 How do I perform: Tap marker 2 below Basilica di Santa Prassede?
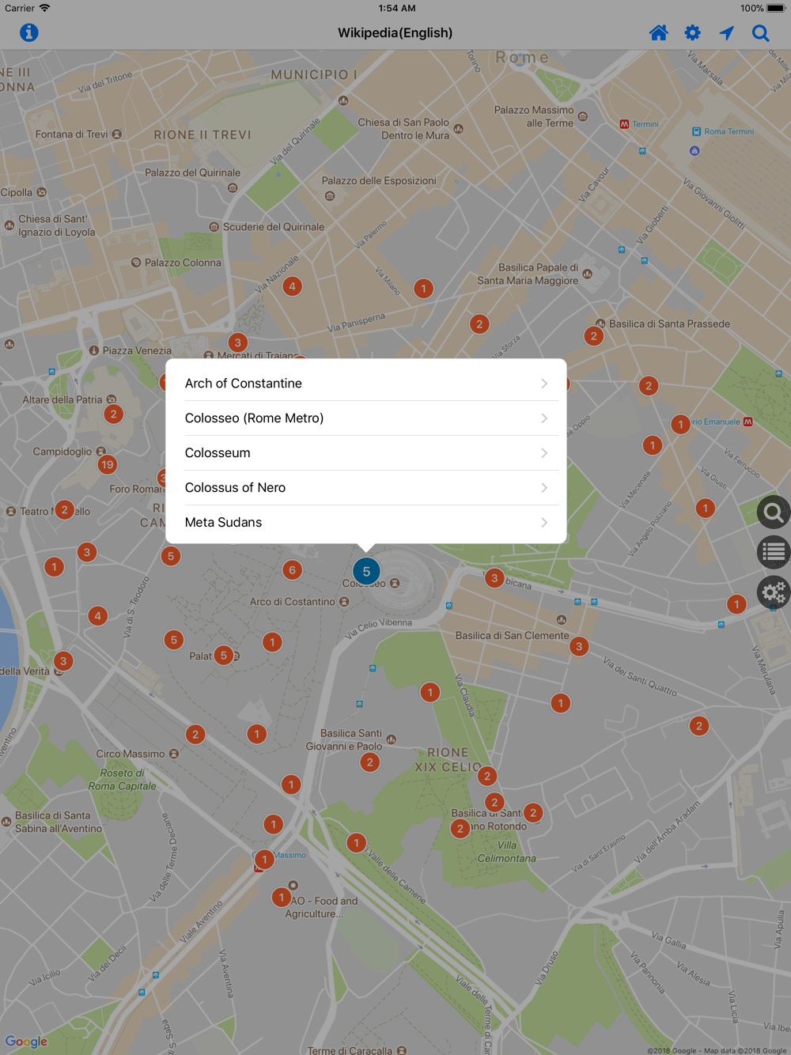pyautogui.click(x=593, y=336)
